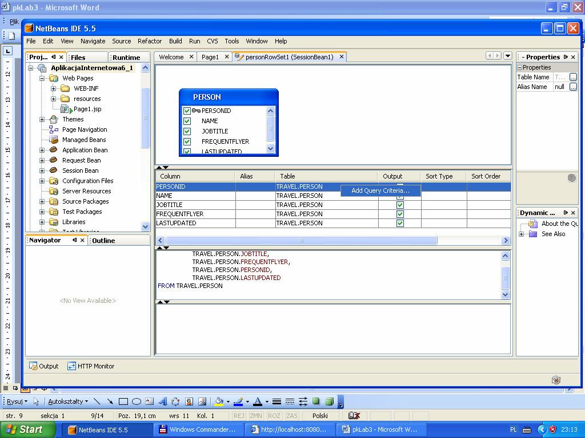Click the Font Color button in Word
This screenshot has width=585, height=438.
click(258, 401)
